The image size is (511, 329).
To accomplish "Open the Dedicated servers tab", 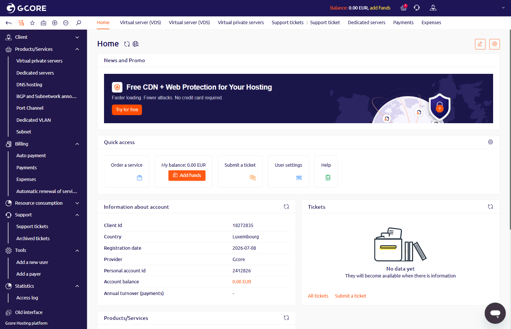I will tap(366, 23).
